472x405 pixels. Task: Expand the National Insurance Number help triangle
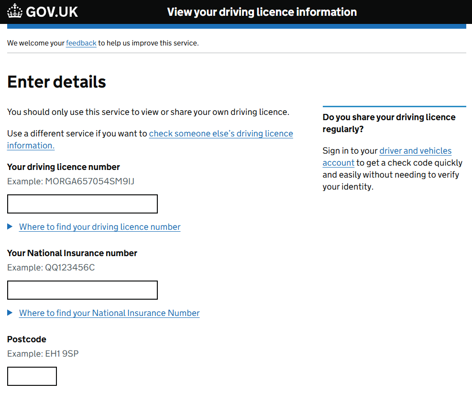[x=10, y=313]
